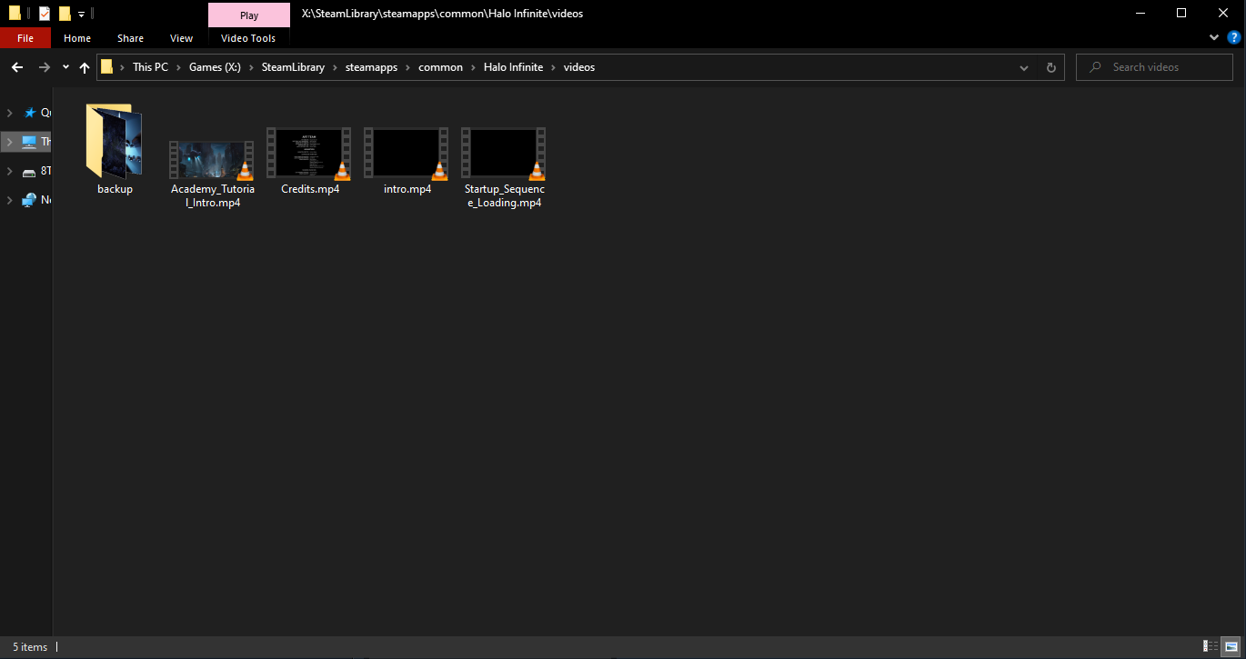Open the blue Help question mark

pyautogui.click(x=1234, y=37)
